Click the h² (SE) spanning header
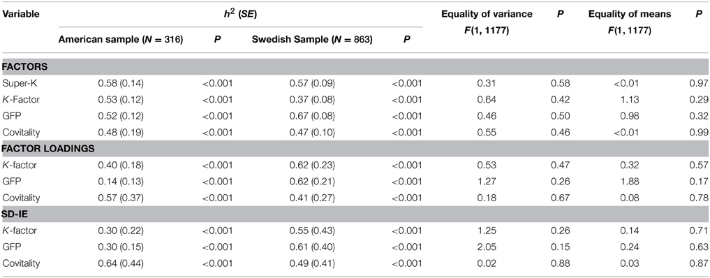This screenshot has width=710, height=278. (x=240, y=13)
